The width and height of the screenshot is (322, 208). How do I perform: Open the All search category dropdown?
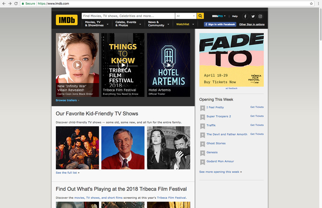click(186, 16)
